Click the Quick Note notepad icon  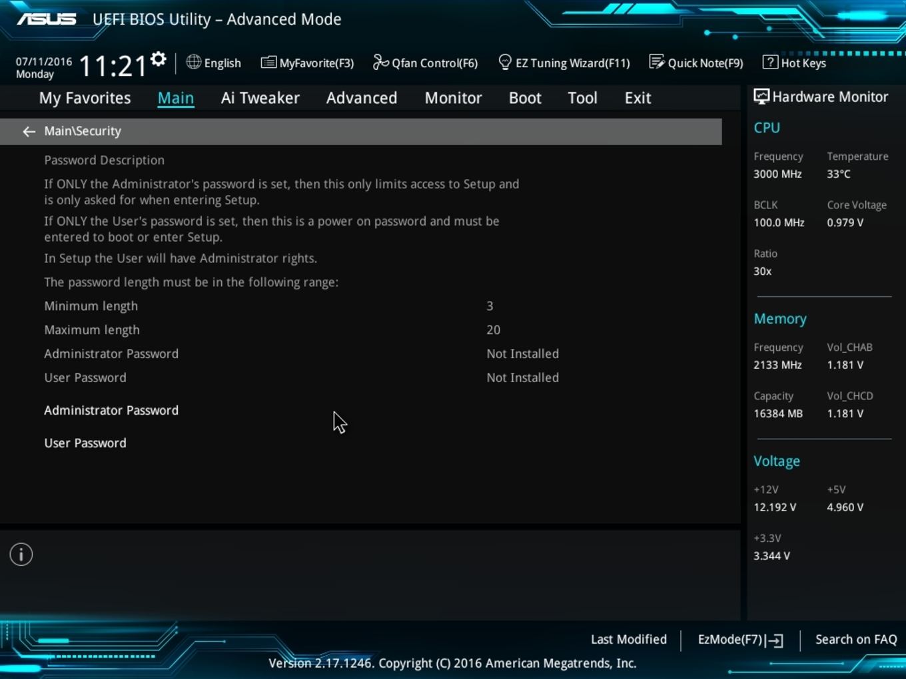pos(657,62)
